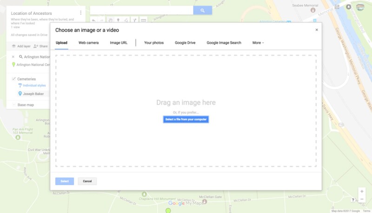The image size is (372, 213).
Task: Click the Undo arrow in map toolbar
Action: pyautogui.click(x=94, y=20)
